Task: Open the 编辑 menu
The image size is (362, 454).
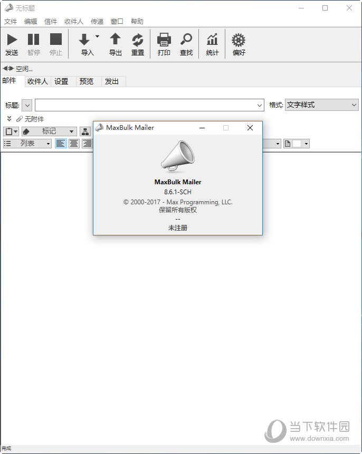Action: click(x=31, y=22)
